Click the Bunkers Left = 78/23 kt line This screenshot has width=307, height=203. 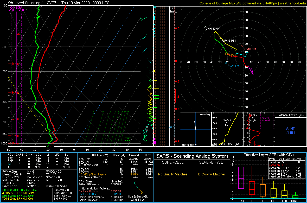(101, 194)
